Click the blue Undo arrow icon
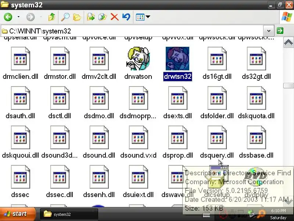The height and width of the screenshot is (221, 294). [126, 17]
